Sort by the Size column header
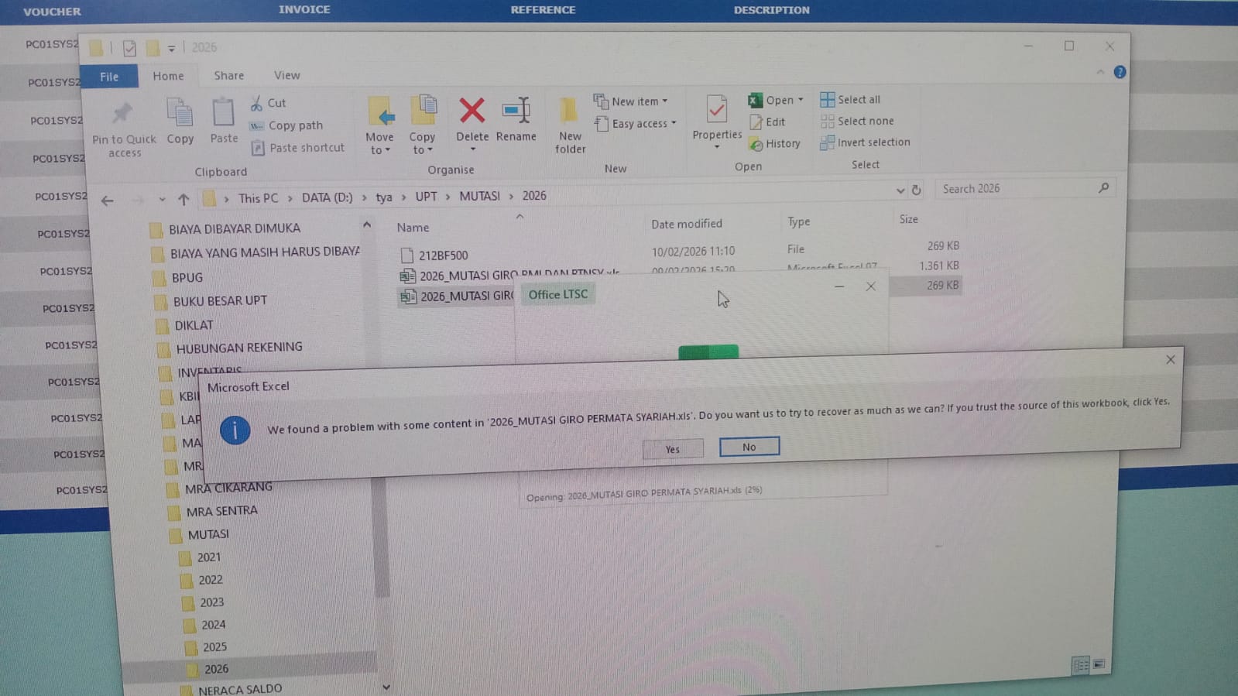 click(x=908, y=219)
